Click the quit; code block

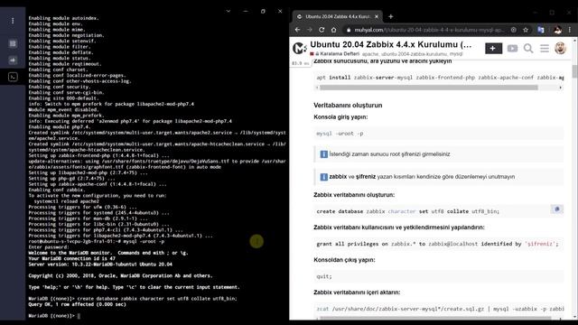click(438, 276)
